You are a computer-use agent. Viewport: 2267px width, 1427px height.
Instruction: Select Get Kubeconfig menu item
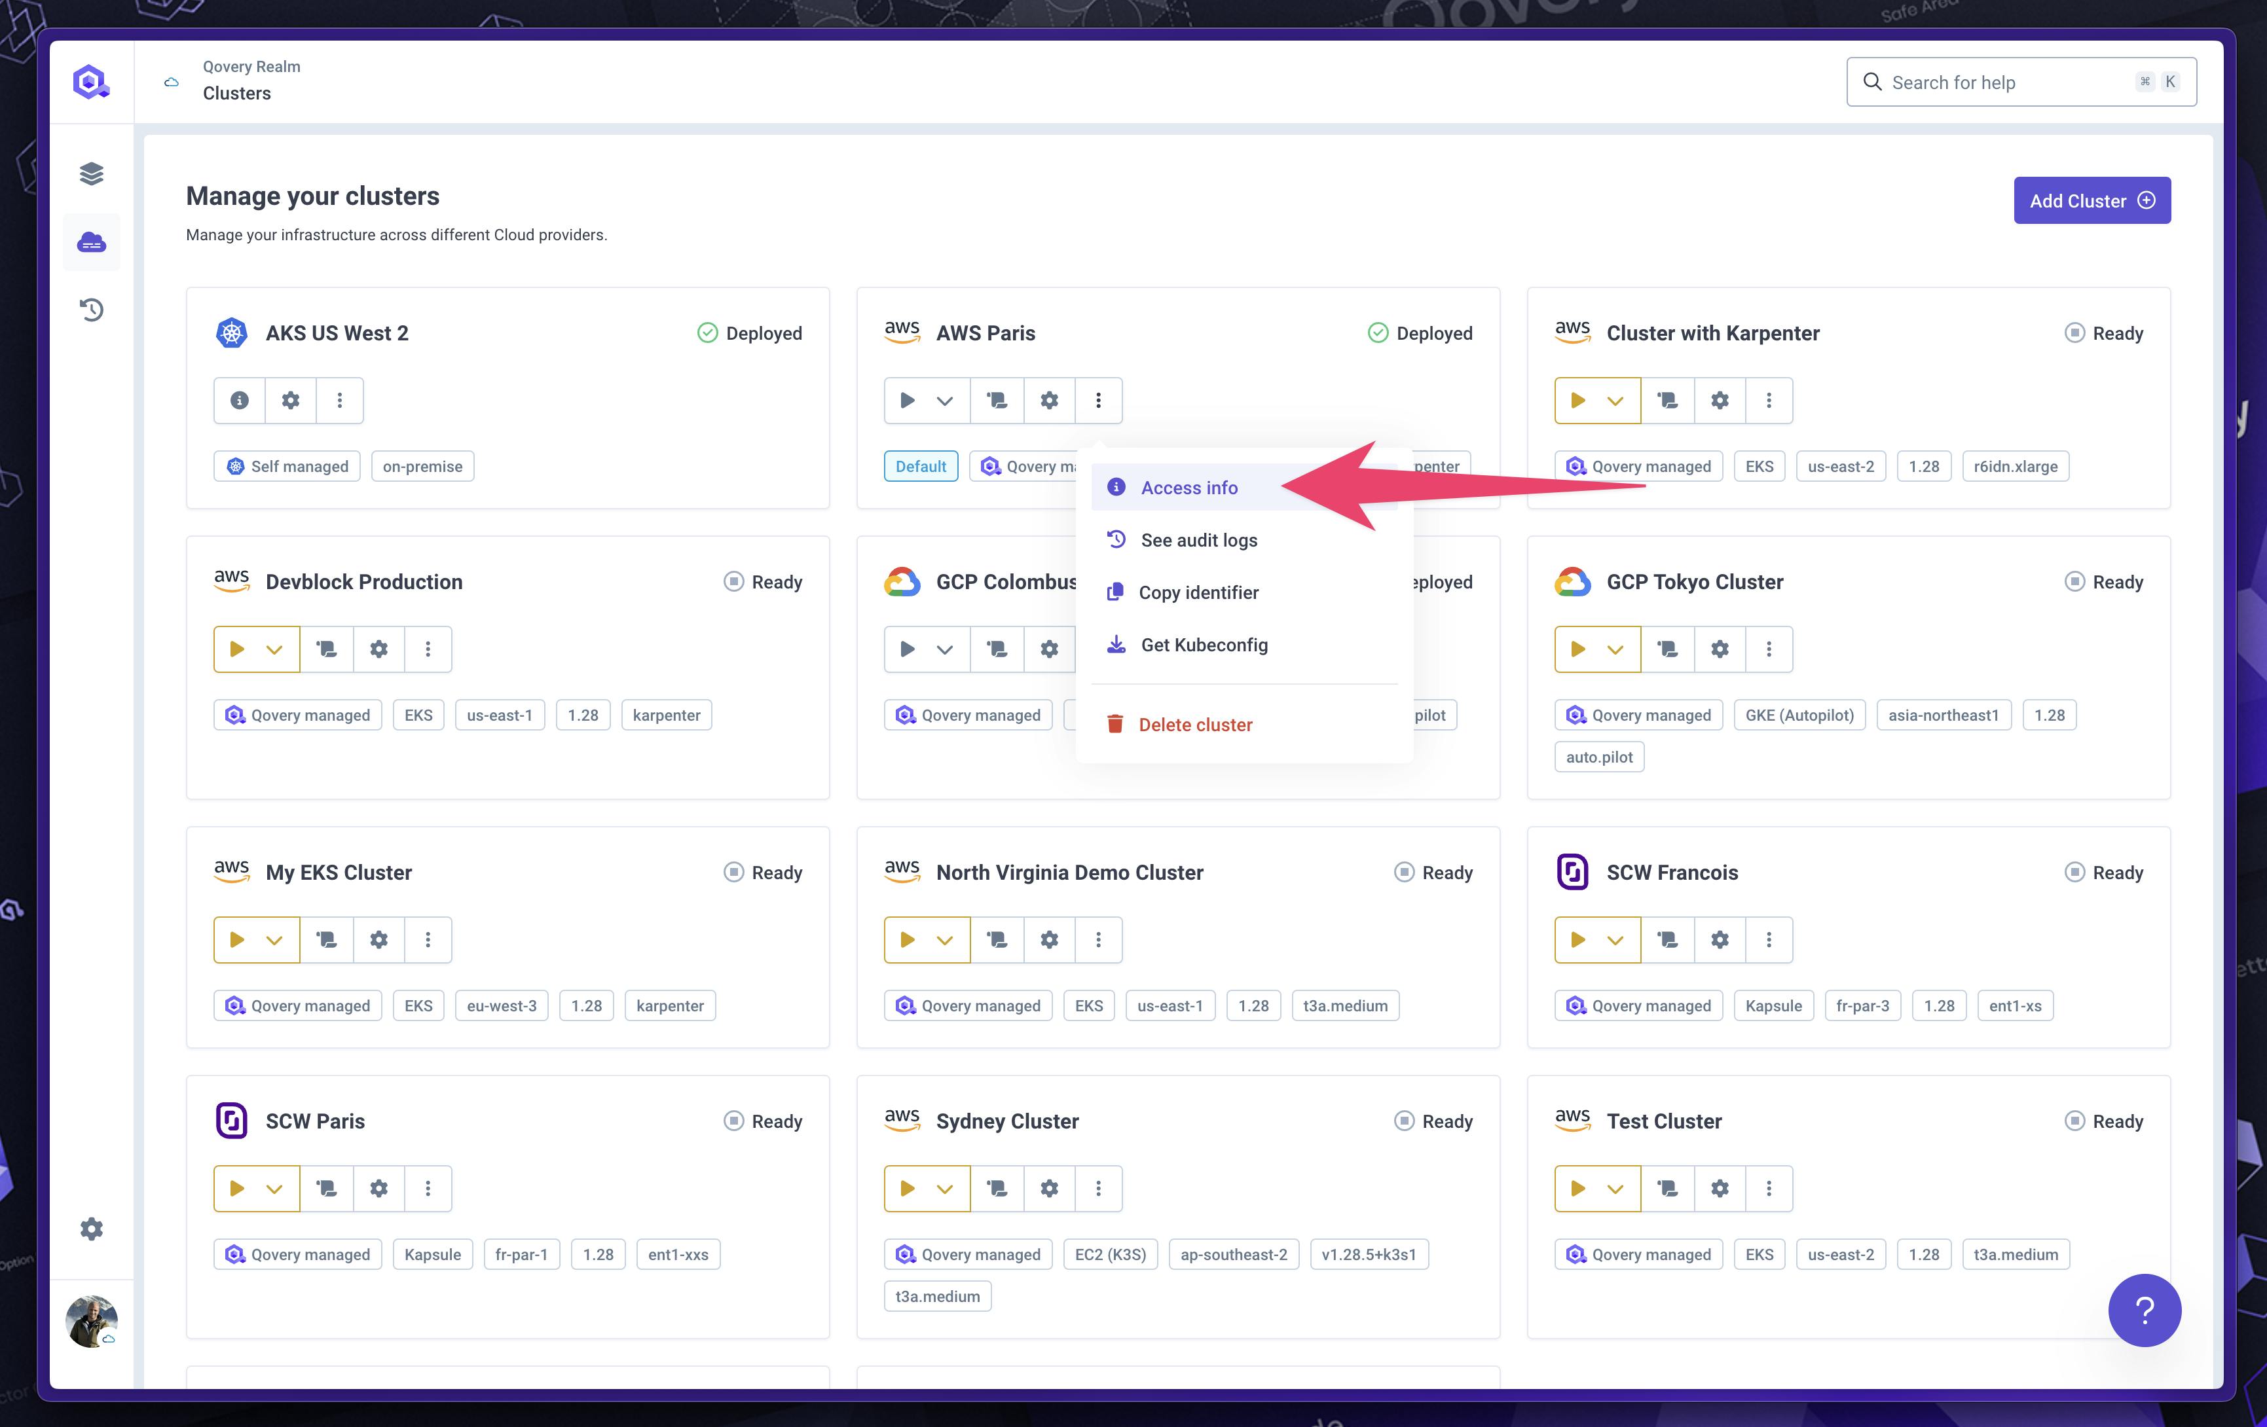pos(1245,645)
